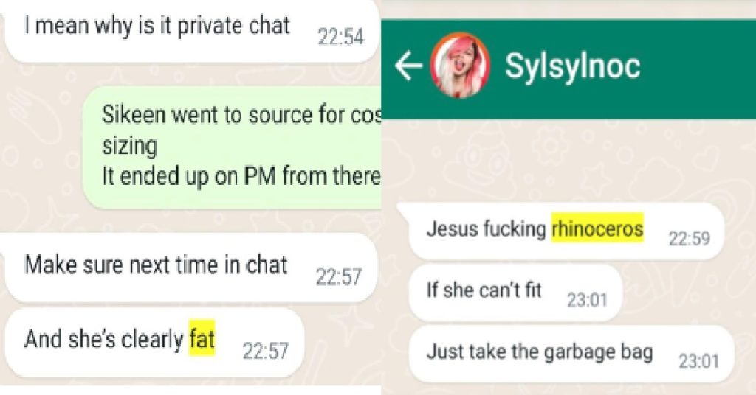Select 'Make sure next time in chat' bubble
Screen dimensions: 756x395
(190, 268)
